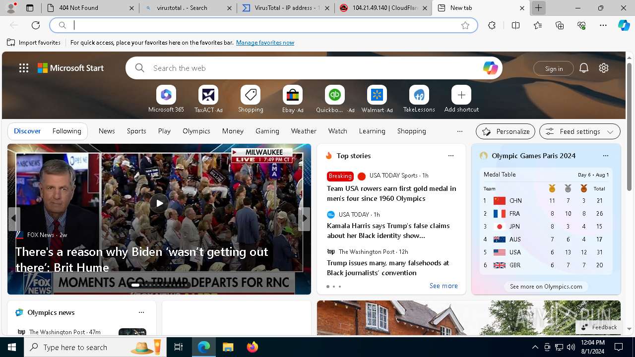This screenshot has width=635, height=357.
Task: Open Ebay shortcut tile
Action: click(x=293, y=99)
